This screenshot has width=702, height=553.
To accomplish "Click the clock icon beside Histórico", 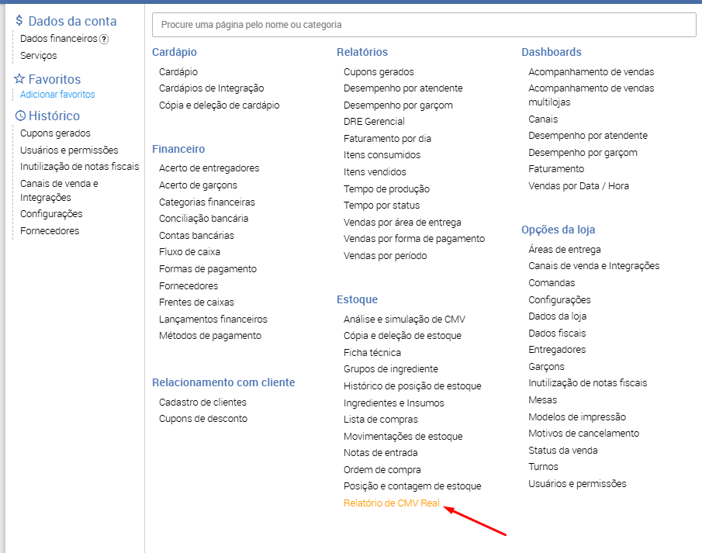I will pyautogui.click(x=19, y=116).
